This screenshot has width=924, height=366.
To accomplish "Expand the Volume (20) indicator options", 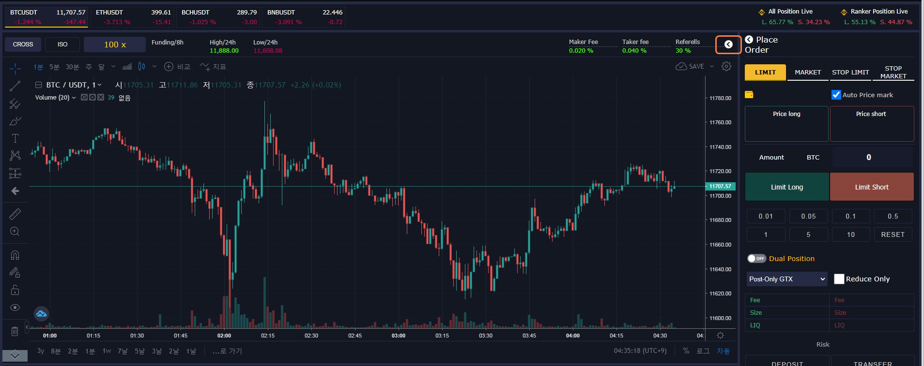I will (x=74, y=98).
